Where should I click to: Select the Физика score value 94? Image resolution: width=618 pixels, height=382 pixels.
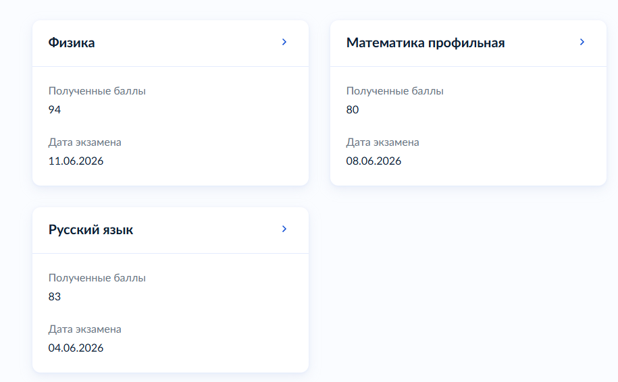(x=55, y=109)
